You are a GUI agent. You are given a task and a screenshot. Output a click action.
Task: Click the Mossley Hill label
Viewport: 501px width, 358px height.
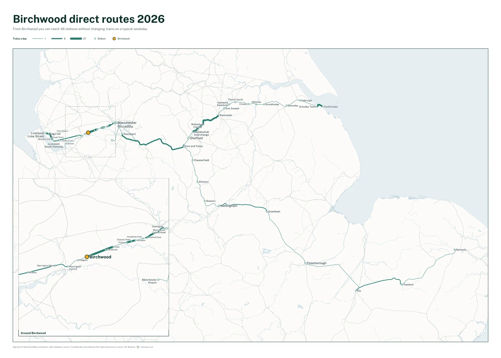click(44, 139)
